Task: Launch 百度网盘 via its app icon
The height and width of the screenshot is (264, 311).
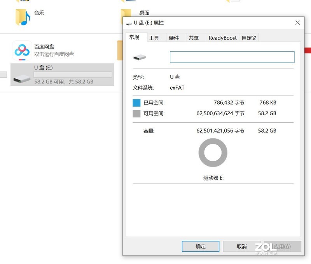Action: pyautogui.click(x=22, y=51)
